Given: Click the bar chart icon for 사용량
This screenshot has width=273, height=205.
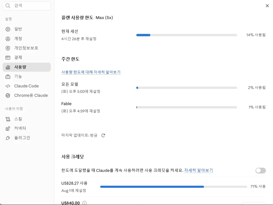Looking at the screenshot, I should (x=8, y=67).
